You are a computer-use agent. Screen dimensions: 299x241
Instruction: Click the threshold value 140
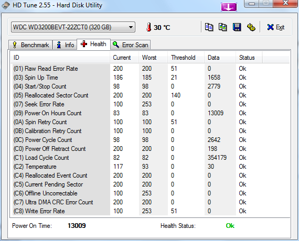coord(176,95)
